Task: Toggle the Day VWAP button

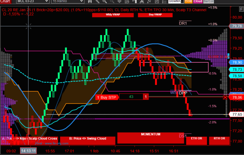Action: (155, 15)
